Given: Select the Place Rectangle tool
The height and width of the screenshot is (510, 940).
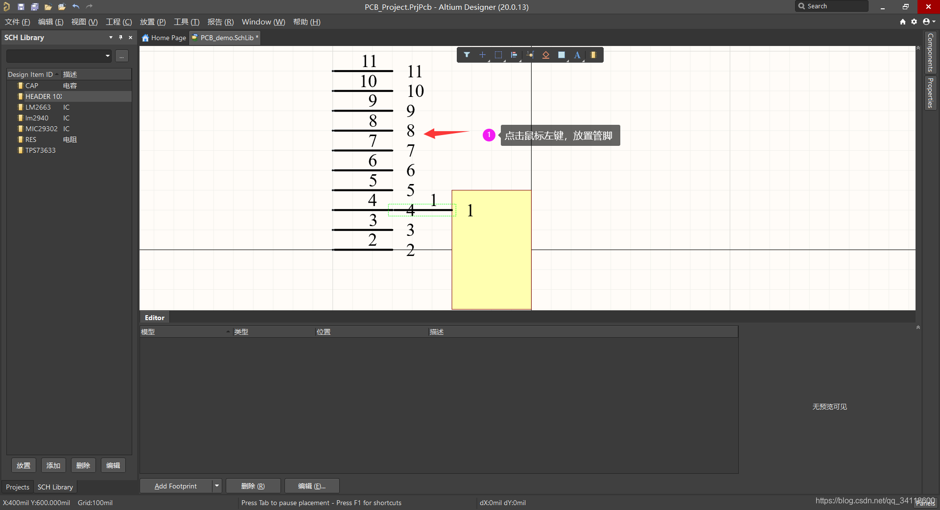Looking at the screenshot, I should coord(562,55).
